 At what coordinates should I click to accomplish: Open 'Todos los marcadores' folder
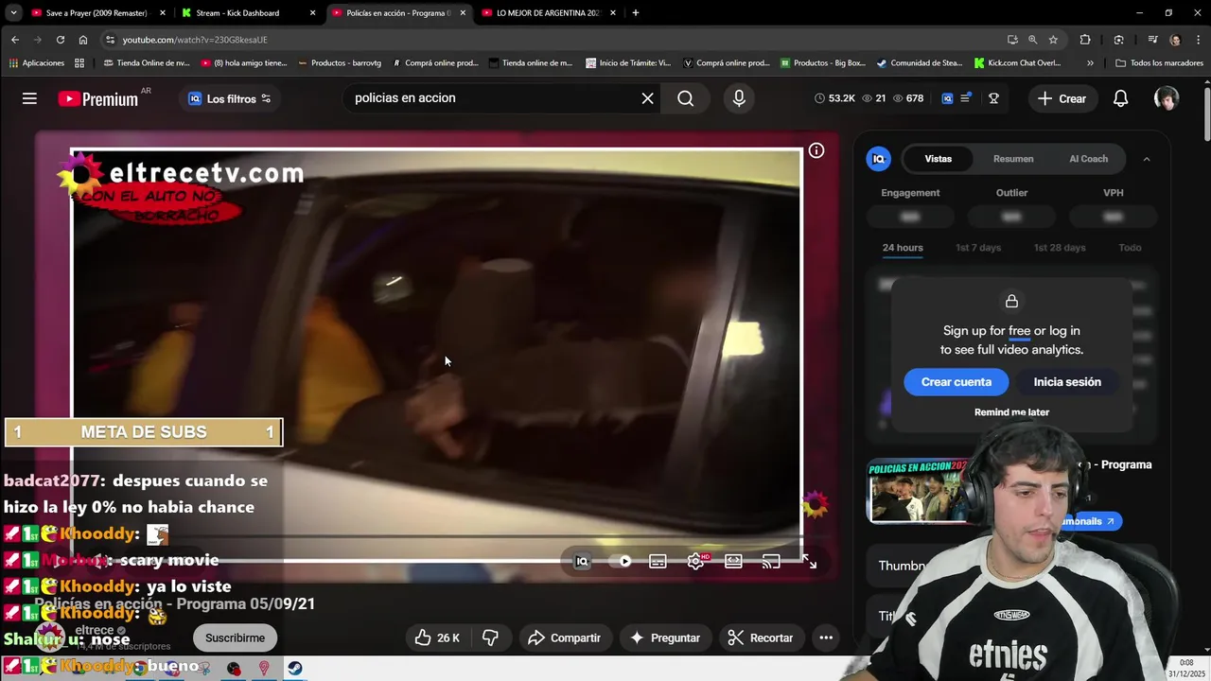1159,63
